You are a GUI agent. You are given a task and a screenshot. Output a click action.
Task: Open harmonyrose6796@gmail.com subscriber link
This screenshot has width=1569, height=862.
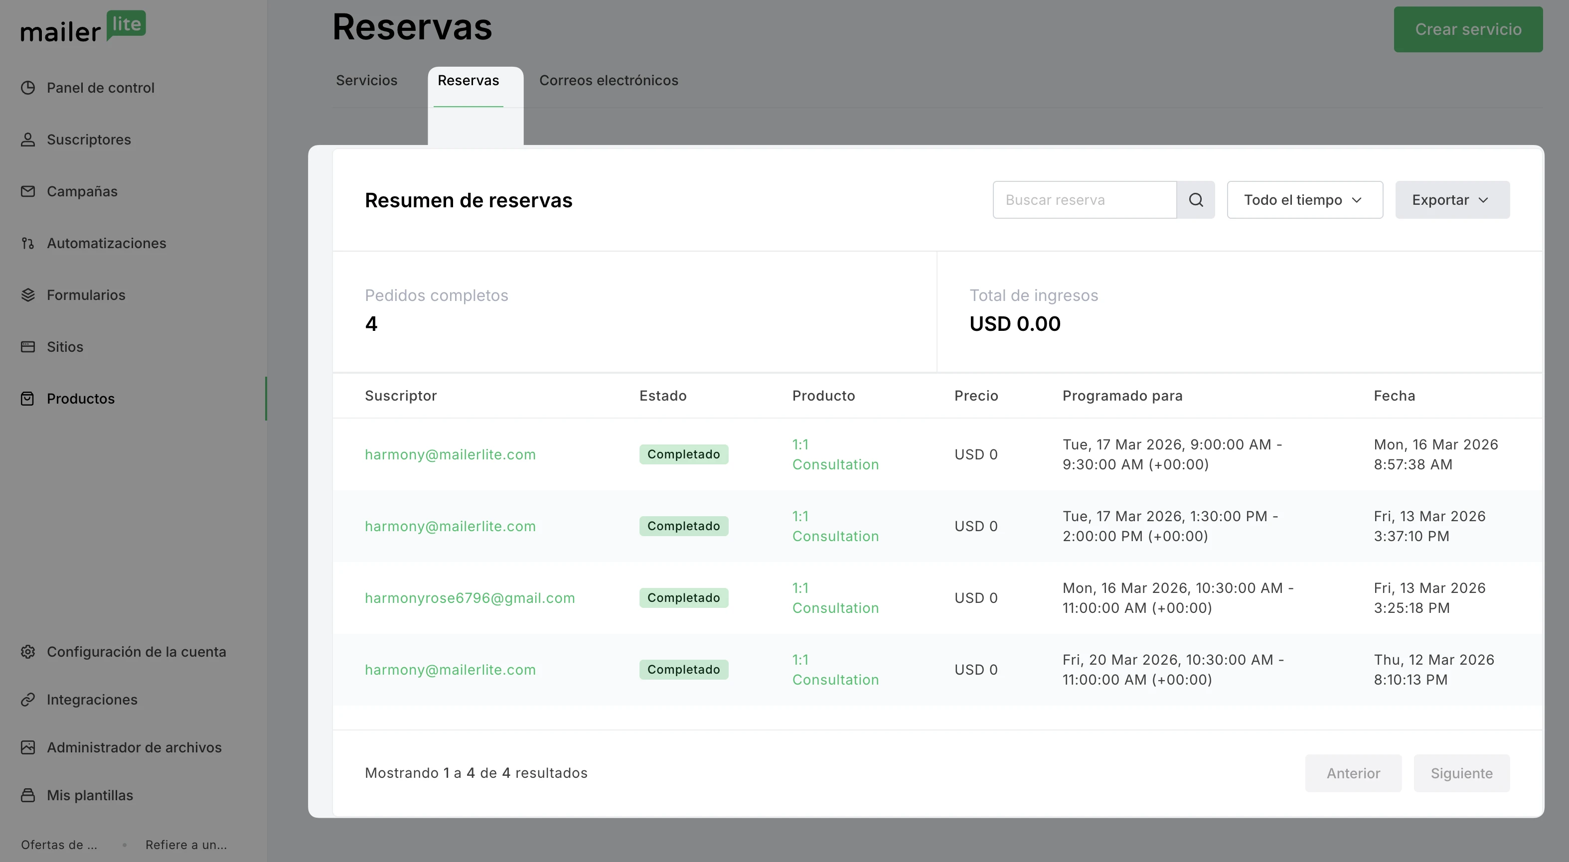[x=469, y=598]
